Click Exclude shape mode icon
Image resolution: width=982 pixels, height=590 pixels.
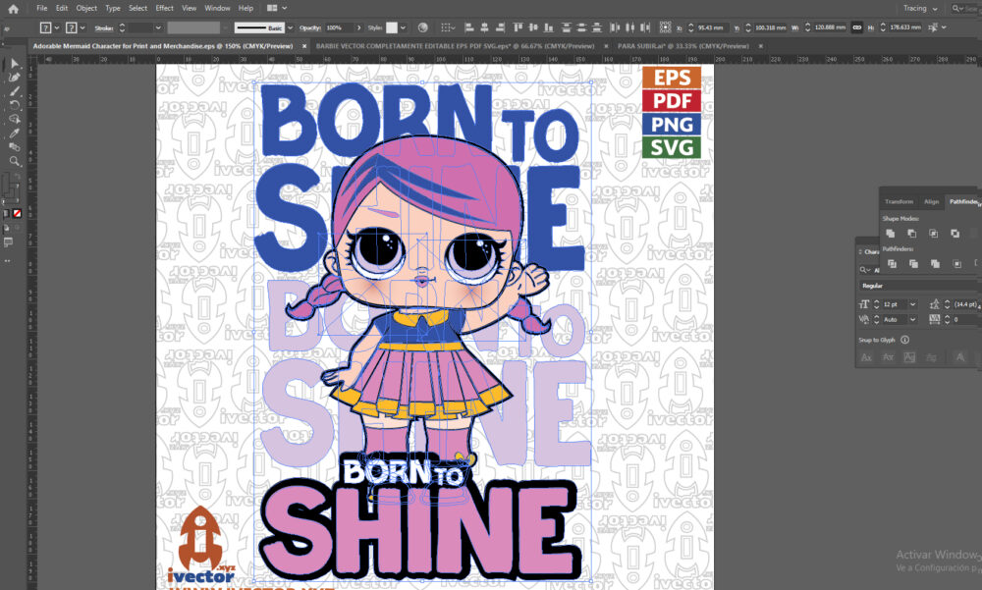coord(955,234)
